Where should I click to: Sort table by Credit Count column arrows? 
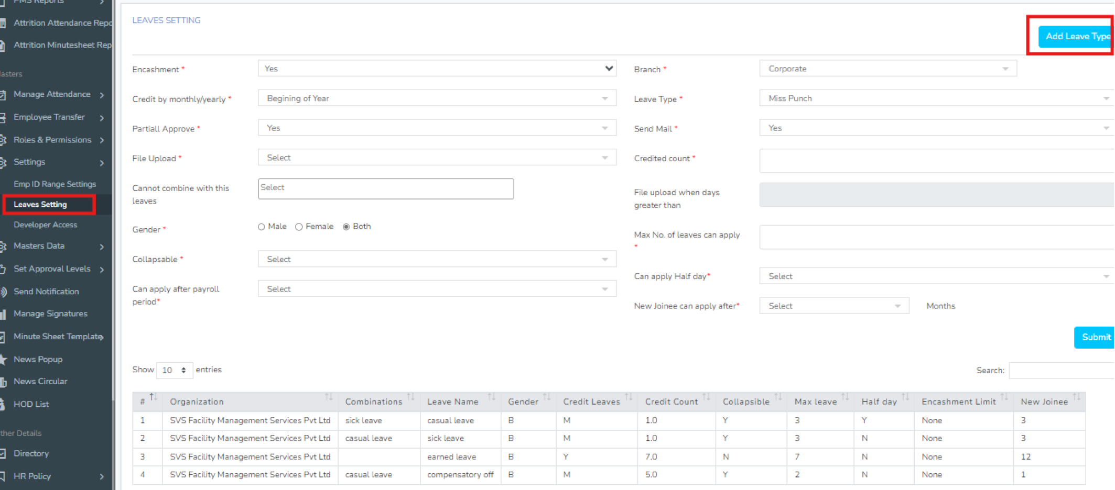706,397
